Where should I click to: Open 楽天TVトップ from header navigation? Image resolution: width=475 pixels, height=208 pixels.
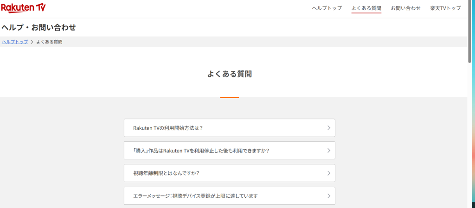[445, 8]
